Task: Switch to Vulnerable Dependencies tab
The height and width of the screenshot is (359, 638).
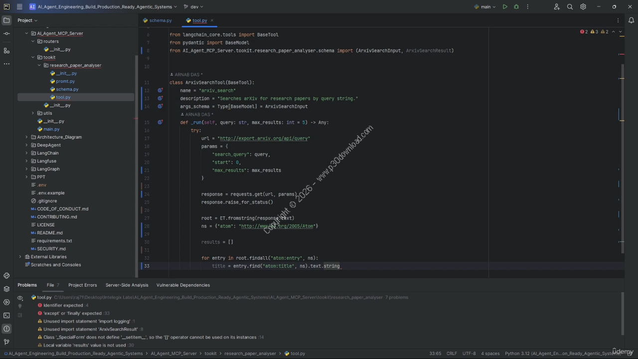Action: [x=183, y=285]
